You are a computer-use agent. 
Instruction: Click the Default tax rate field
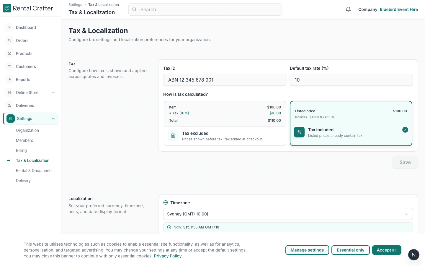(x=351, y=80)
